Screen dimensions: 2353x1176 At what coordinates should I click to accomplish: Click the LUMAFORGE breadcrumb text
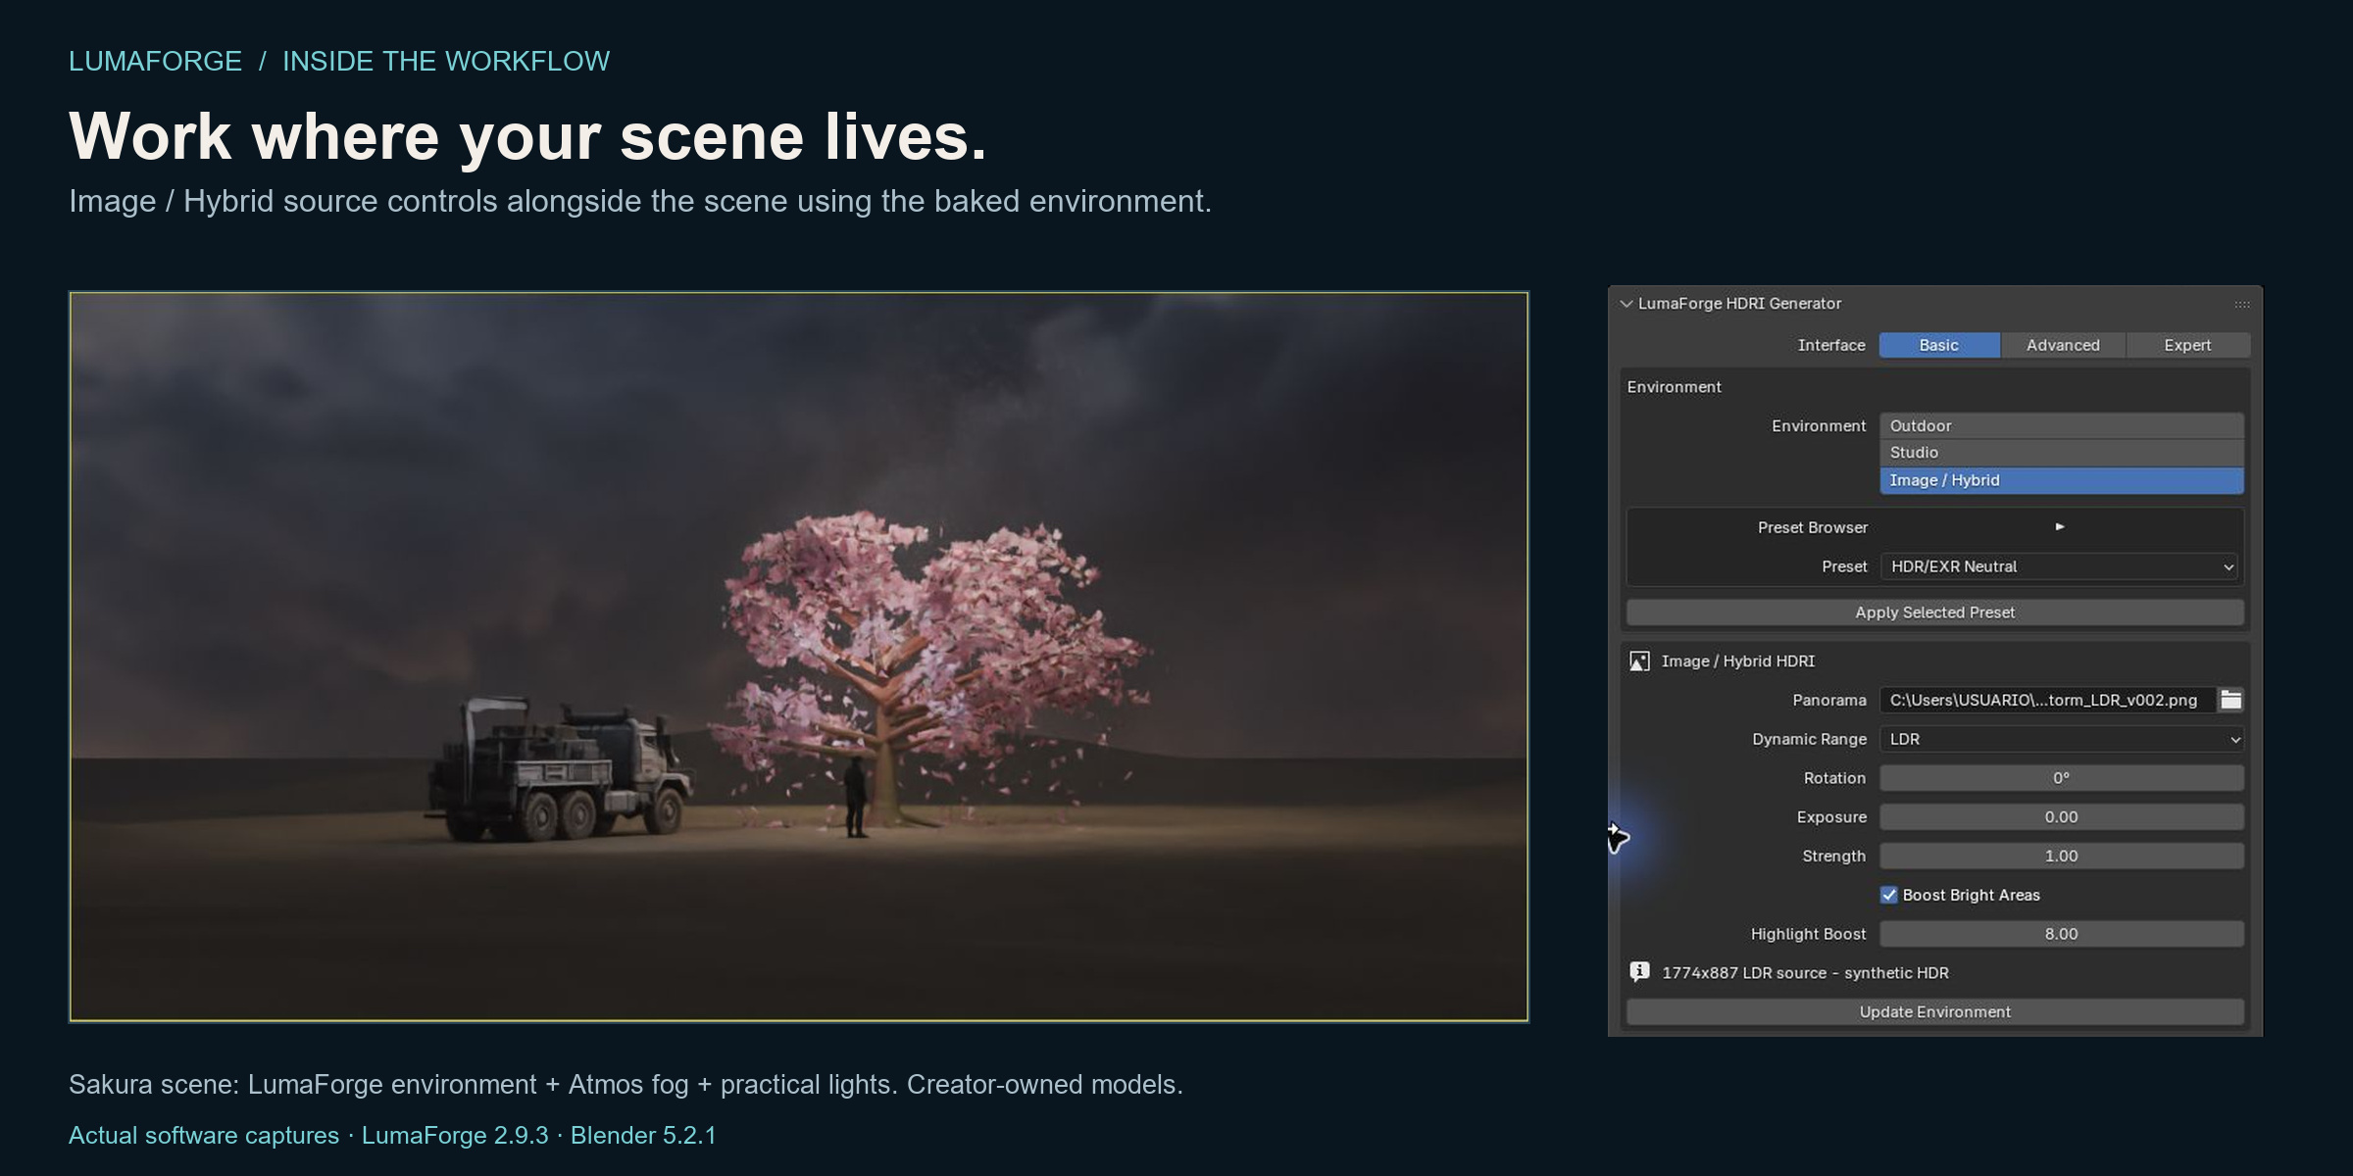[x=155, y=61]
